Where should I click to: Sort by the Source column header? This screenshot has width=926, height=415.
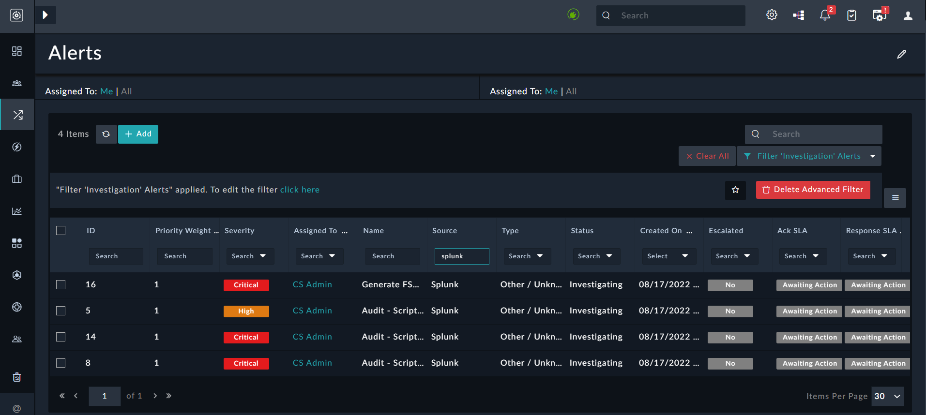(444, 231)
